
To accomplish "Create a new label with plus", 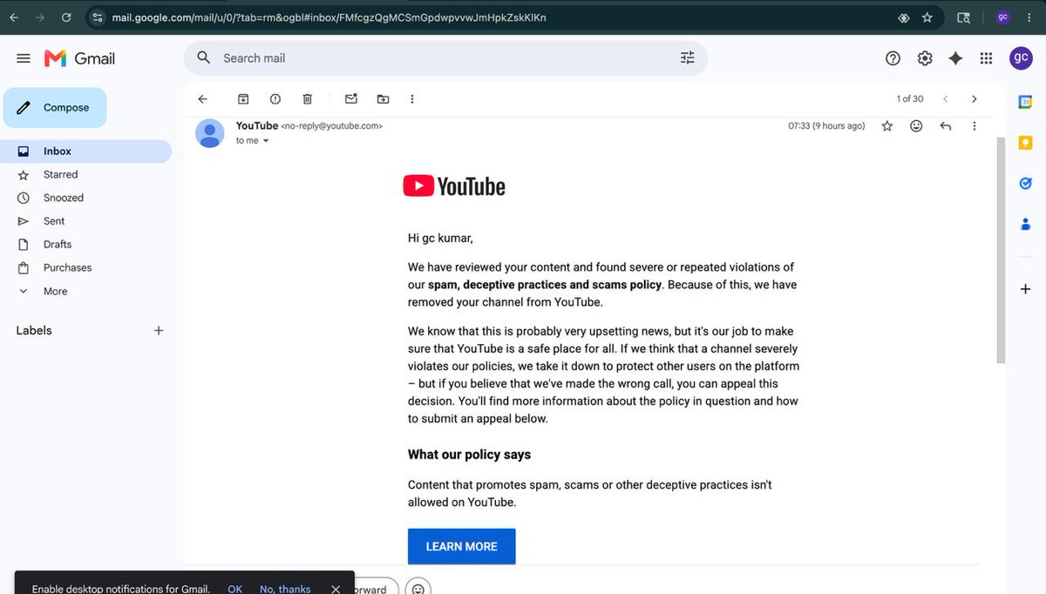I will click(x=159, y=331).
